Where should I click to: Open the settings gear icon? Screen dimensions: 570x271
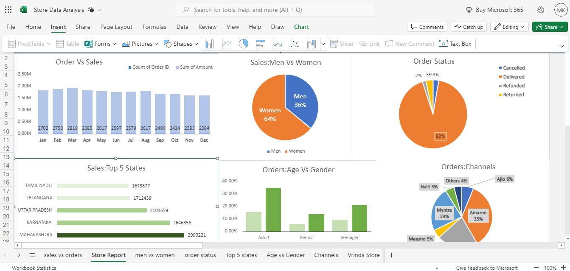[541, 10]
